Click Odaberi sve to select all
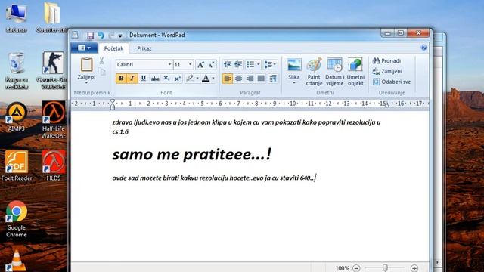 (x=392, y=82)
